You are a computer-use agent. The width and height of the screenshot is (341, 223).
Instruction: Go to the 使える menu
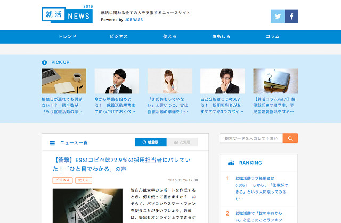click(170, 37)
